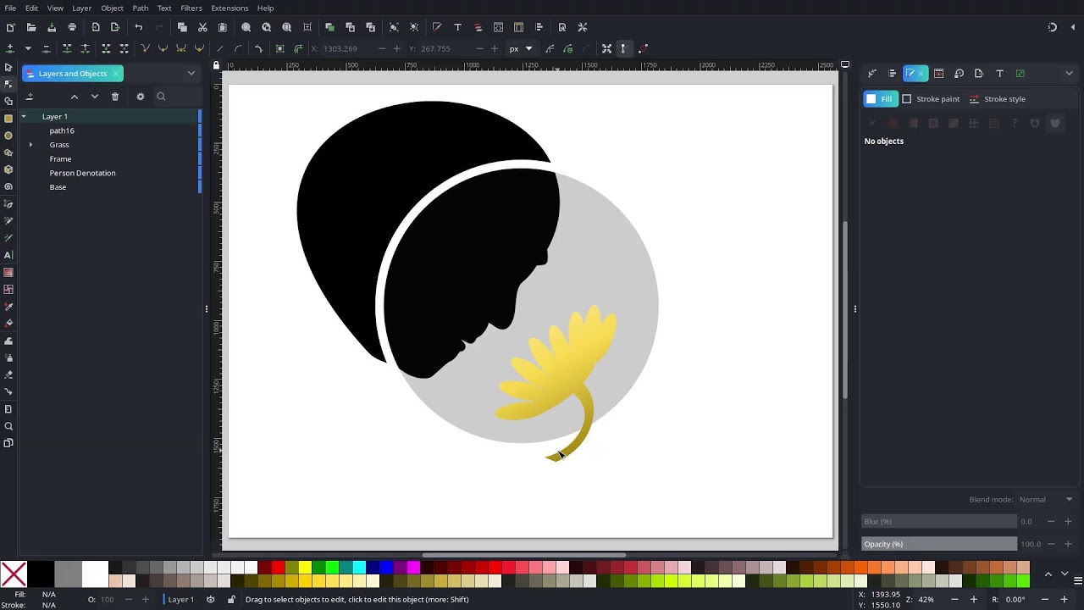Open the Path menu
This screenshot has width=1084, height=610.
[x=141, y=8]
